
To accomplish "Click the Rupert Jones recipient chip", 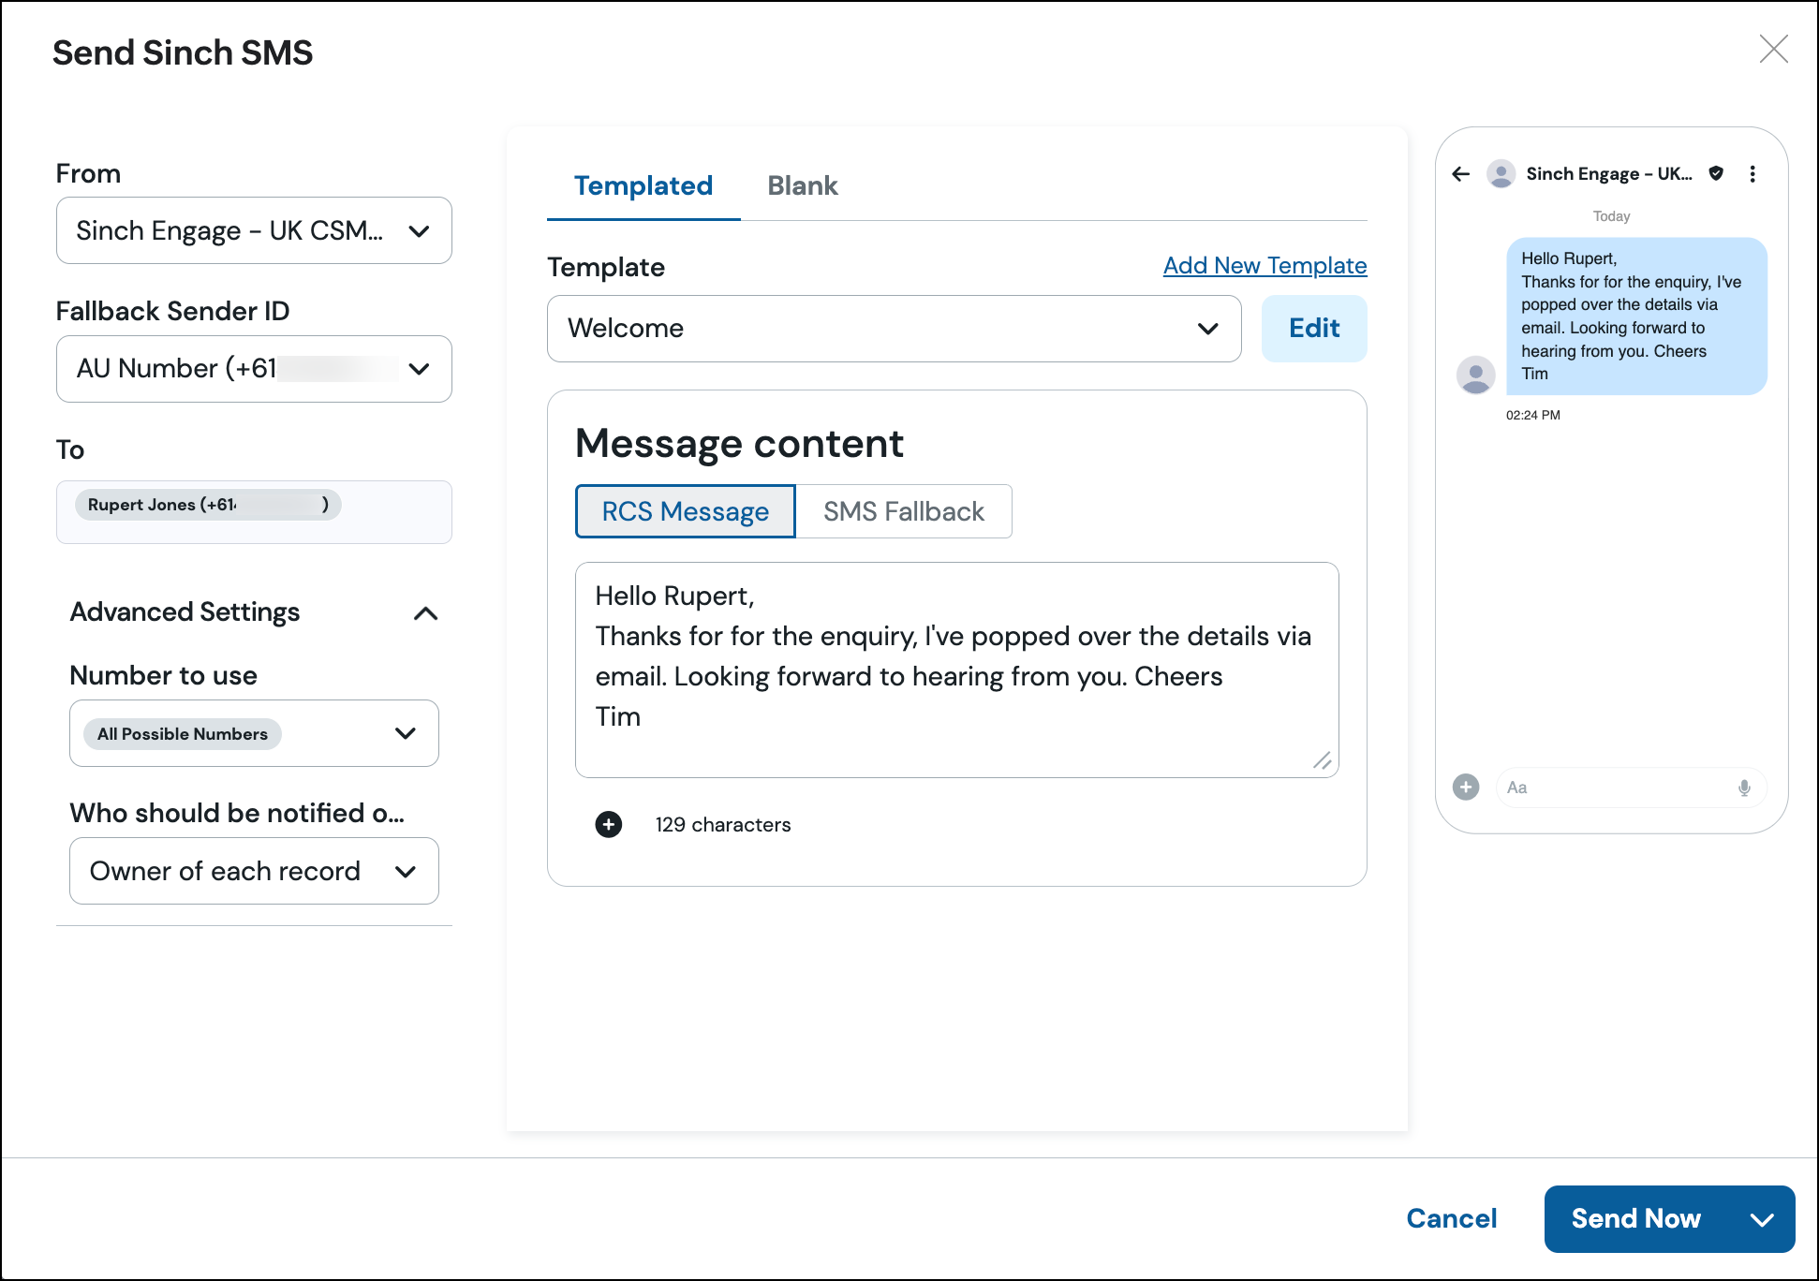I will [x=208, y=505].
